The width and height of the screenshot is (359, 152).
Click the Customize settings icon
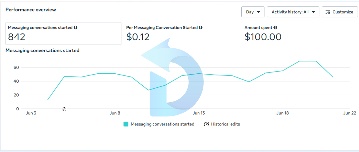pos(327,12)
